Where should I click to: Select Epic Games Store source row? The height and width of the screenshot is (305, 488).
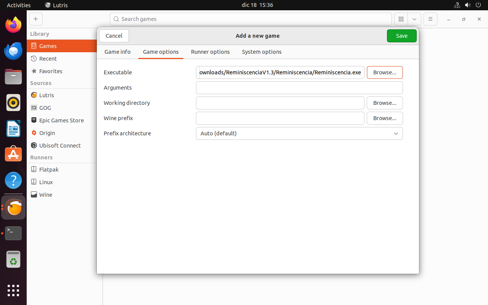pos(62,120)
